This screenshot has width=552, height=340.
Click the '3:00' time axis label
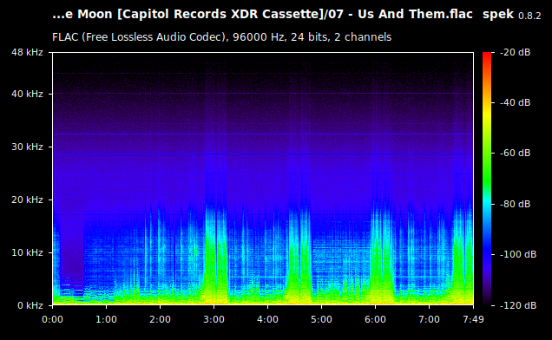(214, 319)
